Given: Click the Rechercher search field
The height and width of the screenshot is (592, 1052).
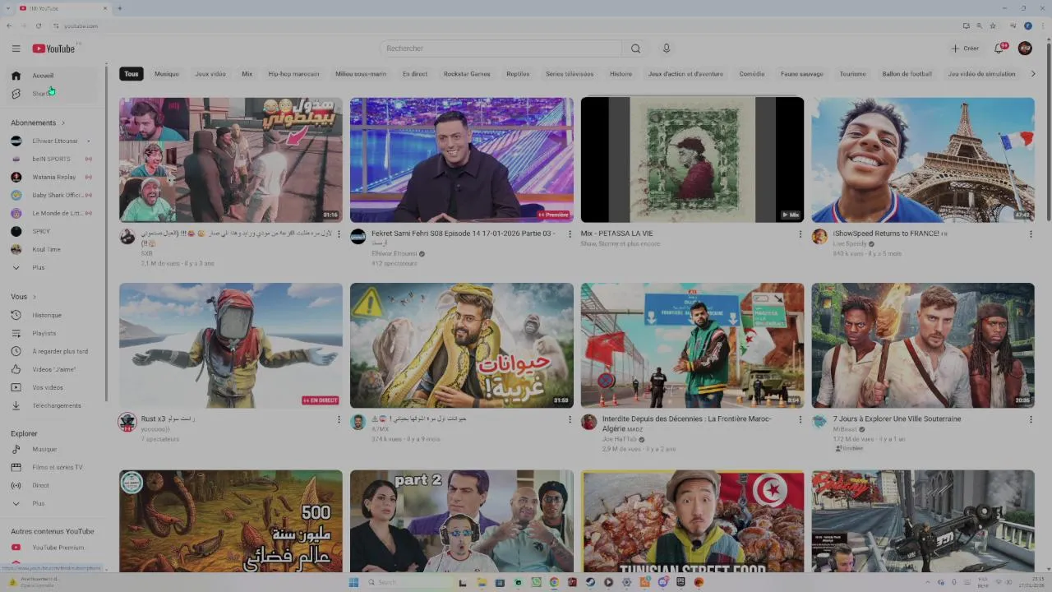Looking at the screenshot, I should pyautogui.click(x=501, y=49).
